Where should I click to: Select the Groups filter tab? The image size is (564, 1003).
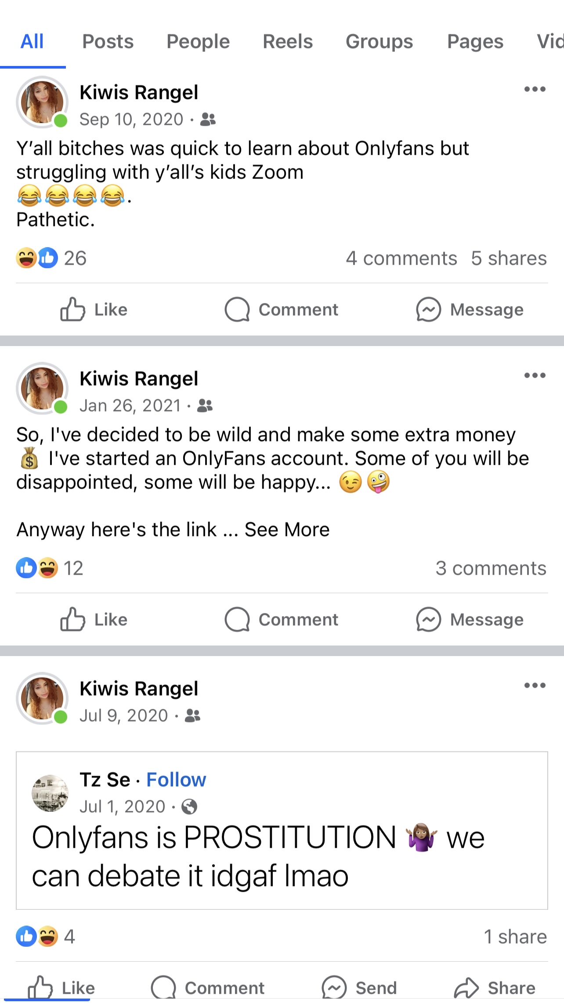[x=379, y=42]
